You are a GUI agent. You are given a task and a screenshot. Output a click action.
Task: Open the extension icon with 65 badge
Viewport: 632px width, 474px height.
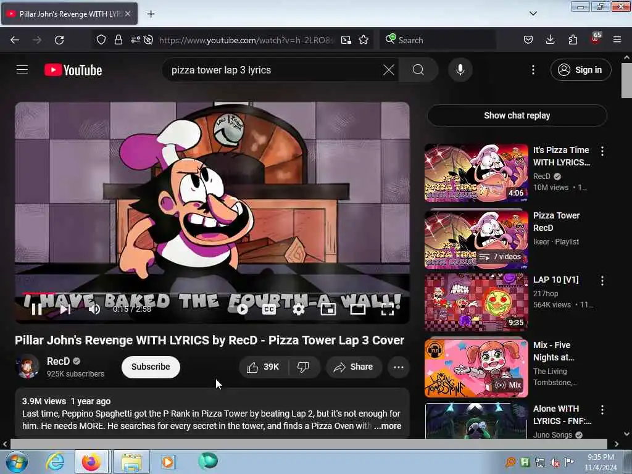(x=596, y=39)
